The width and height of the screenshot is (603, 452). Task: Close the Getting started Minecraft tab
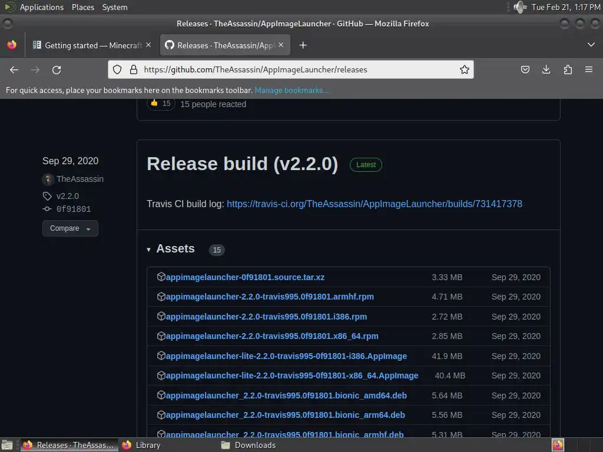[148, 45]
